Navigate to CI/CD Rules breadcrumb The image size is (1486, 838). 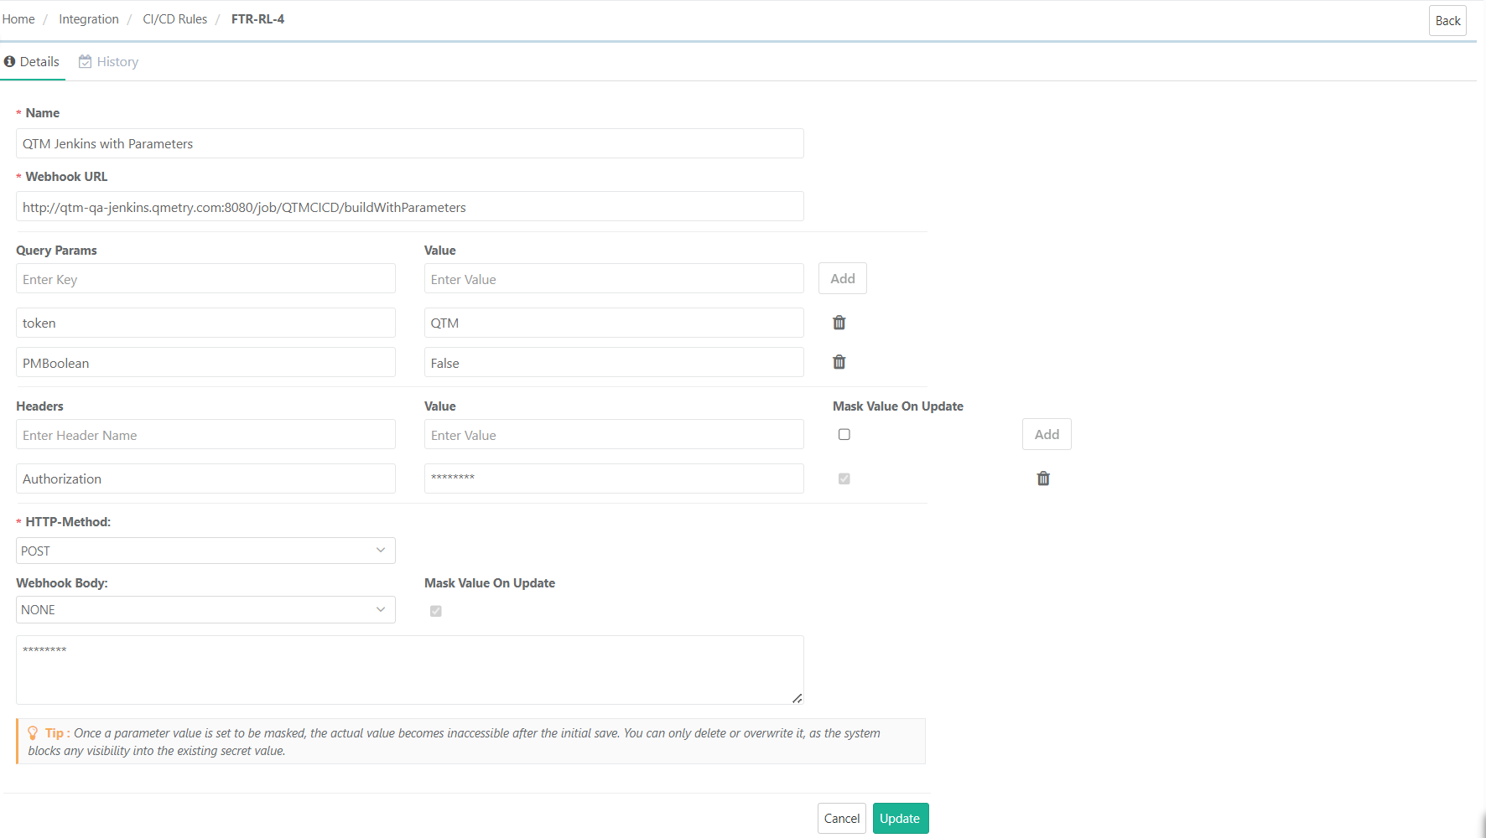click(174, 18)
